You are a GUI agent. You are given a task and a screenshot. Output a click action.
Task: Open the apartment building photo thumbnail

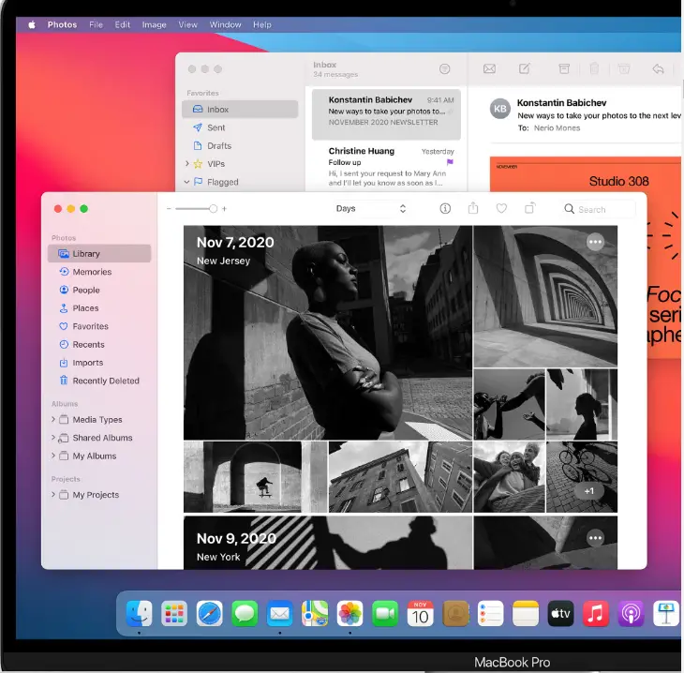400,476
